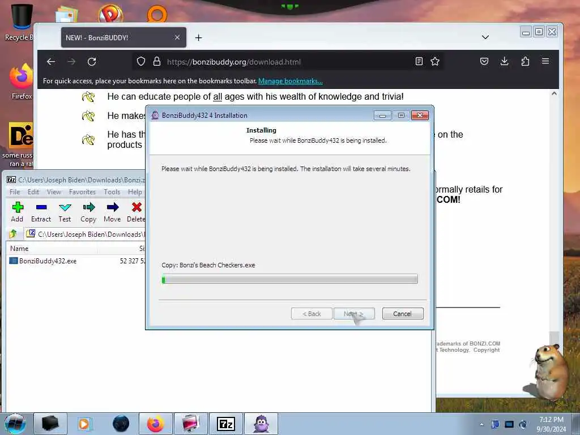Click the Firefox URL address field
Image resolution: width=580 pixels, height=435 pixels.
pos(288,62)
